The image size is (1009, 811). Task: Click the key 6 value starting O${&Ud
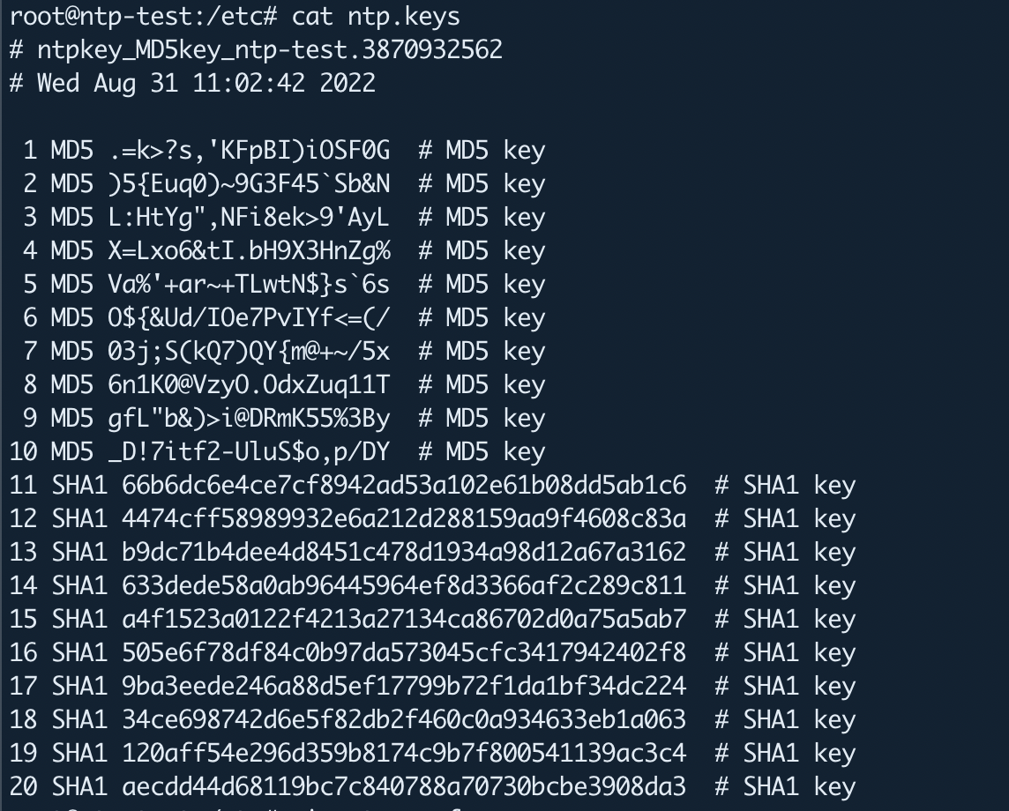(x=249, y=317)
